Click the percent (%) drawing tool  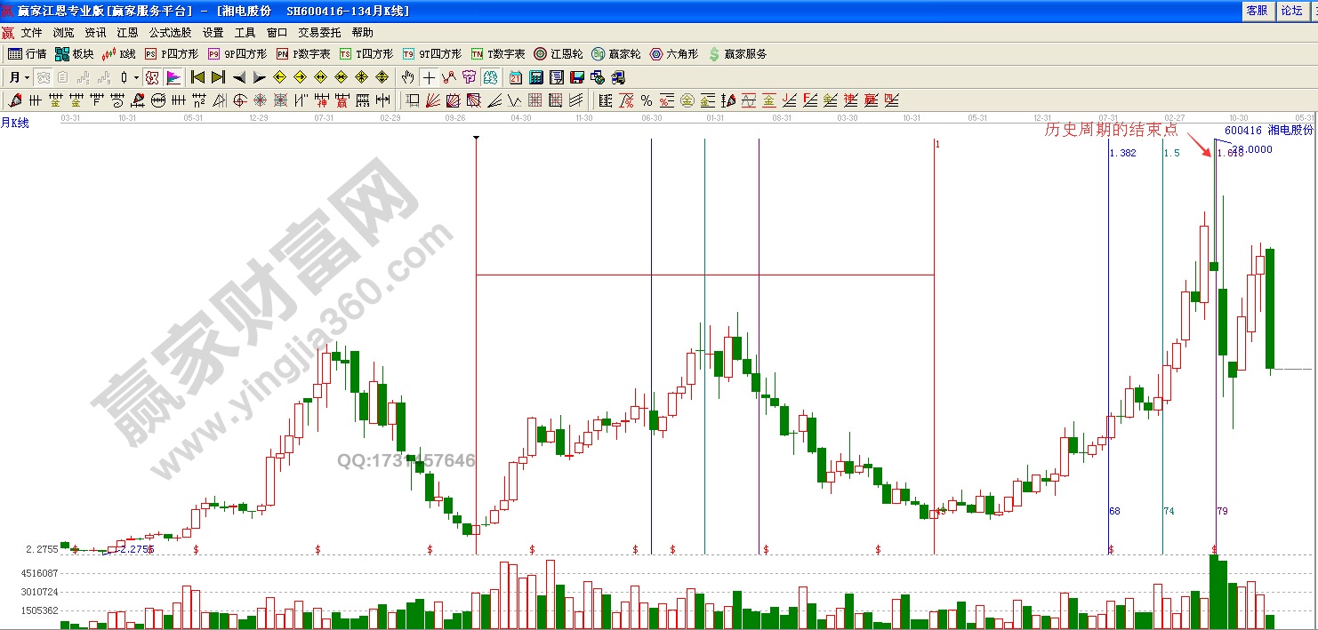(647, 100)
